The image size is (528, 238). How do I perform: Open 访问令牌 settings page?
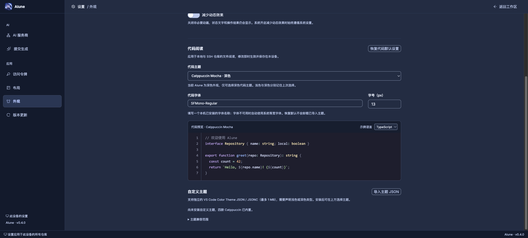tap(32, 74)
